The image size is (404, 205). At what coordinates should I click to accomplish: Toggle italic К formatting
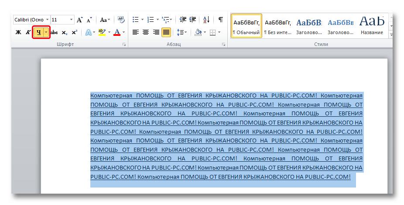28,32
